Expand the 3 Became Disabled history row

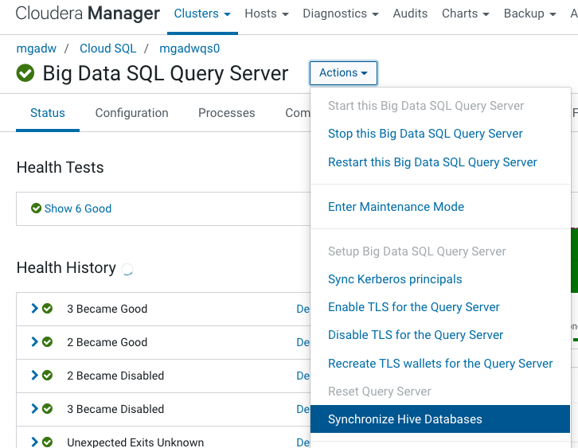35,409
